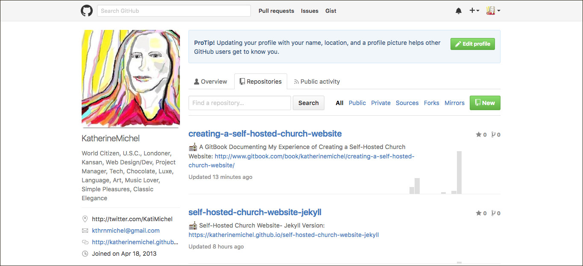Filter repositories by Forks
The height and width of the screenshot is (266, 583).
[431, 103]
